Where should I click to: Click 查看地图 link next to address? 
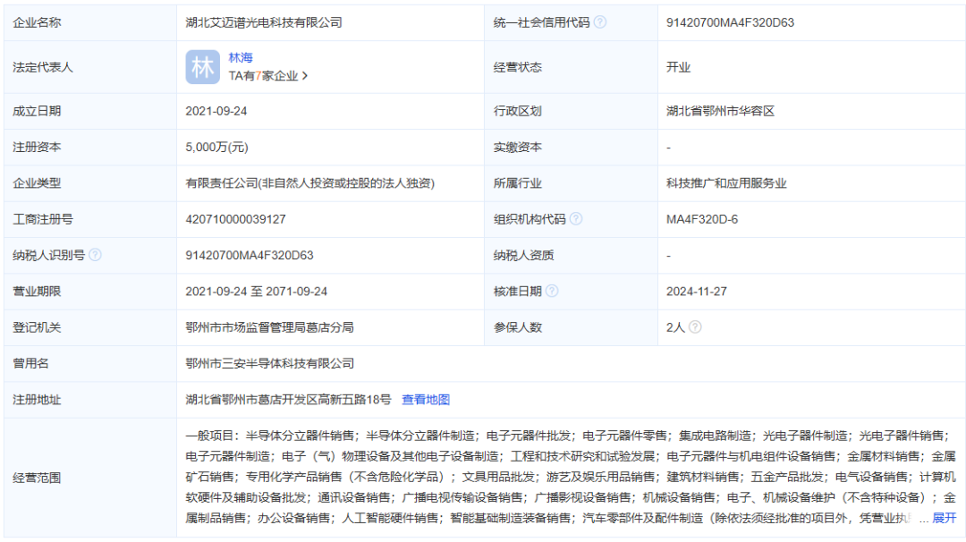tap(426, 400)
